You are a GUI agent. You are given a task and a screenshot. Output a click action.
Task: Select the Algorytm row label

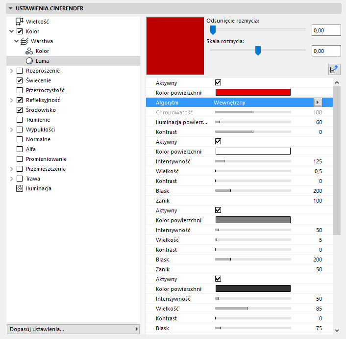coord(167,103)
